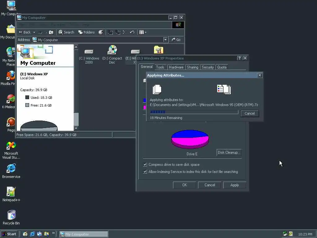Click 'Free: 21.6 GB' text in left pane
The image size is (317, 238).
tap(41, 105)
